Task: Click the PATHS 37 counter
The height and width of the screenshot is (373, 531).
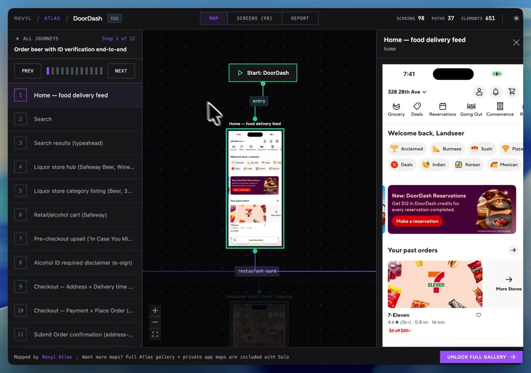Action: pos(443,18)
